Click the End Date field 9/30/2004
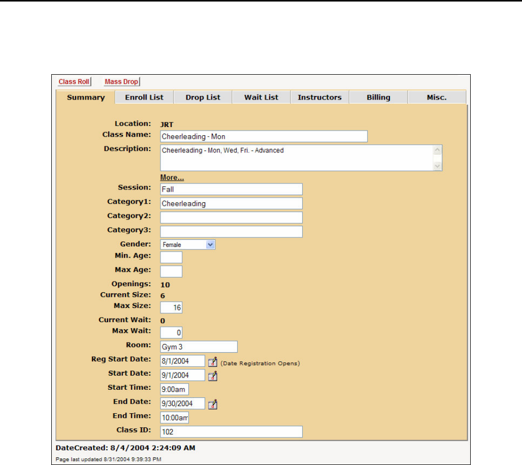This screenshot has width=522, height=465. 182,404
